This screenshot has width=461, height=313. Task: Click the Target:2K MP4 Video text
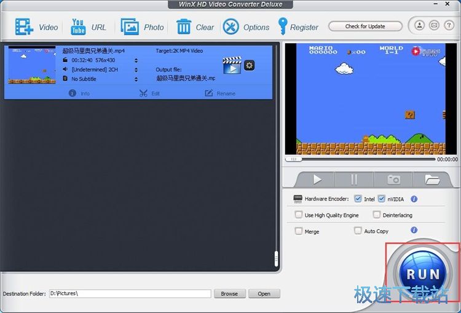coord(179,51)
